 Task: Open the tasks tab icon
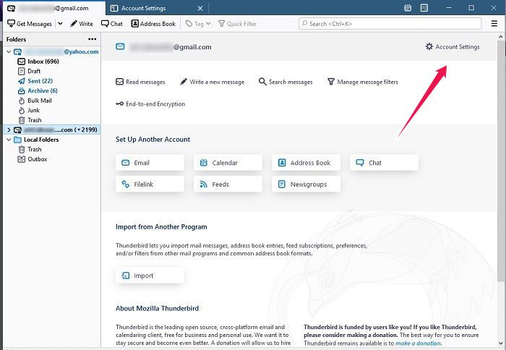[x=424, y=8]
